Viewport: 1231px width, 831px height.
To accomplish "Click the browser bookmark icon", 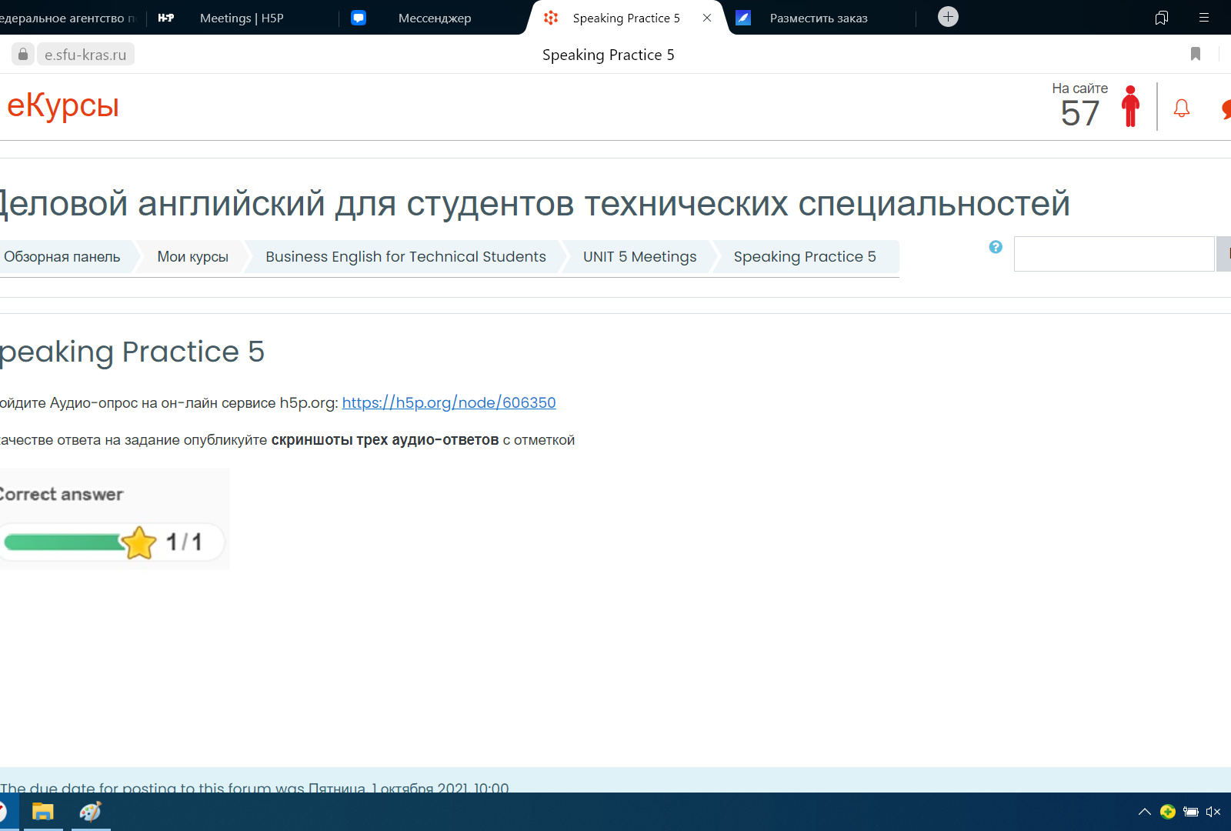I will (1196, 54).
